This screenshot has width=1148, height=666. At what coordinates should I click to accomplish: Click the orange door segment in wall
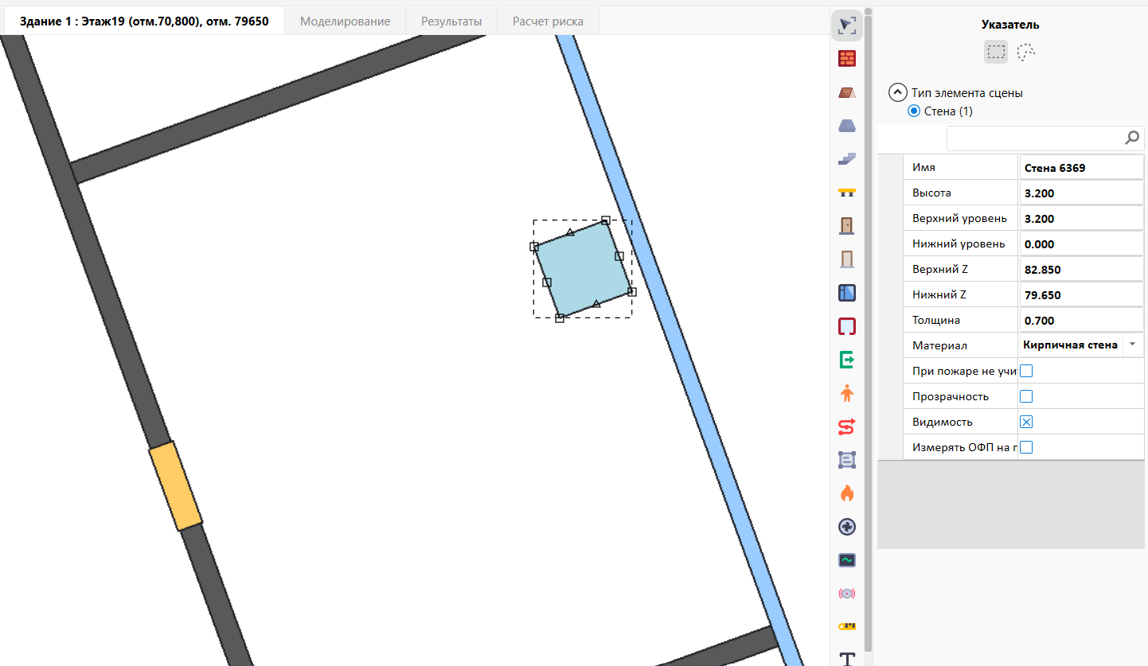[175, 485]
